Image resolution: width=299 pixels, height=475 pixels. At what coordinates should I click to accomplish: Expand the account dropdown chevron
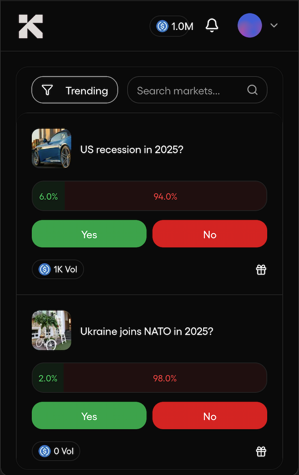click(274, 26)
